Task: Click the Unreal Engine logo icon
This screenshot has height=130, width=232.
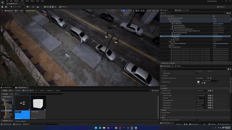Action: tap(3, 3)
